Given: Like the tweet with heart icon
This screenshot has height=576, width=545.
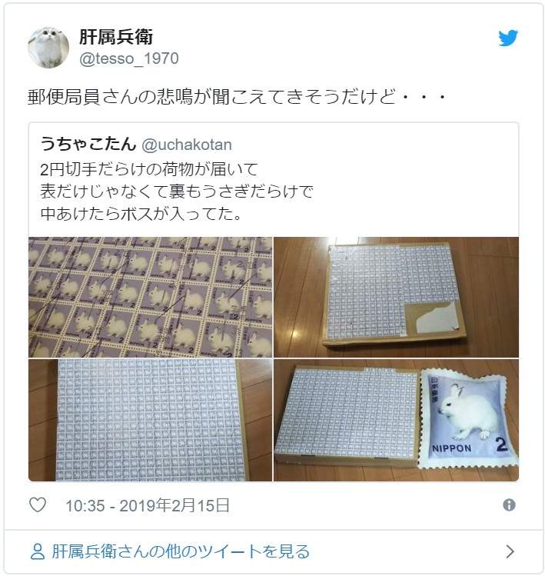Looking at the screenshot, I should (x=38, y=505).
